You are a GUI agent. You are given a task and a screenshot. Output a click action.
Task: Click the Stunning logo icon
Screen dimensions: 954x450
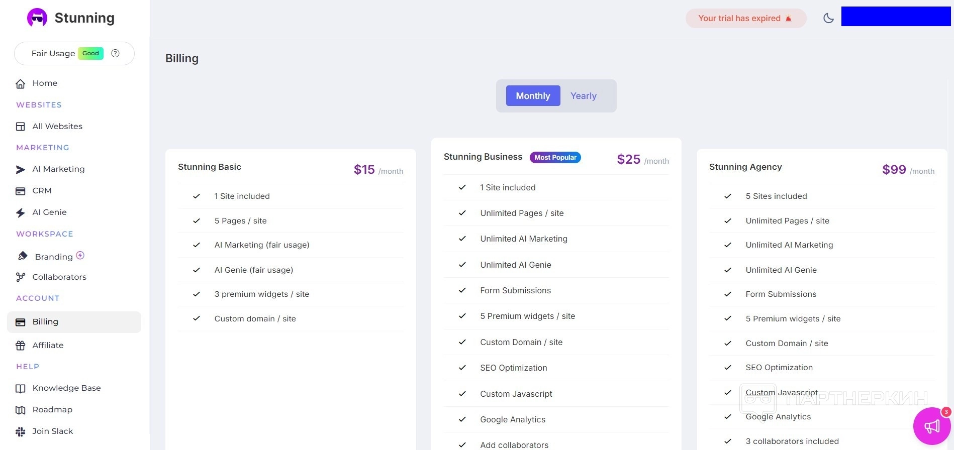coord(37,18)
